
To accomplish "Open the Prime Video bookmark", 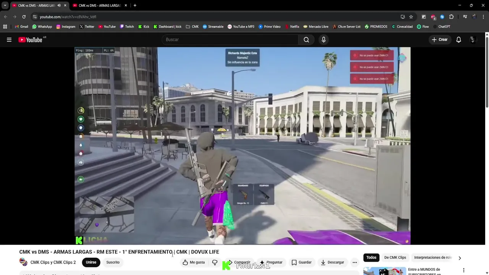I will point(269,27).
